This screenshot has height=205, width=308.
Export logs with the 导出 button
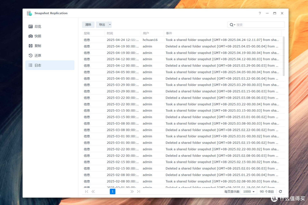click(102, 24)
